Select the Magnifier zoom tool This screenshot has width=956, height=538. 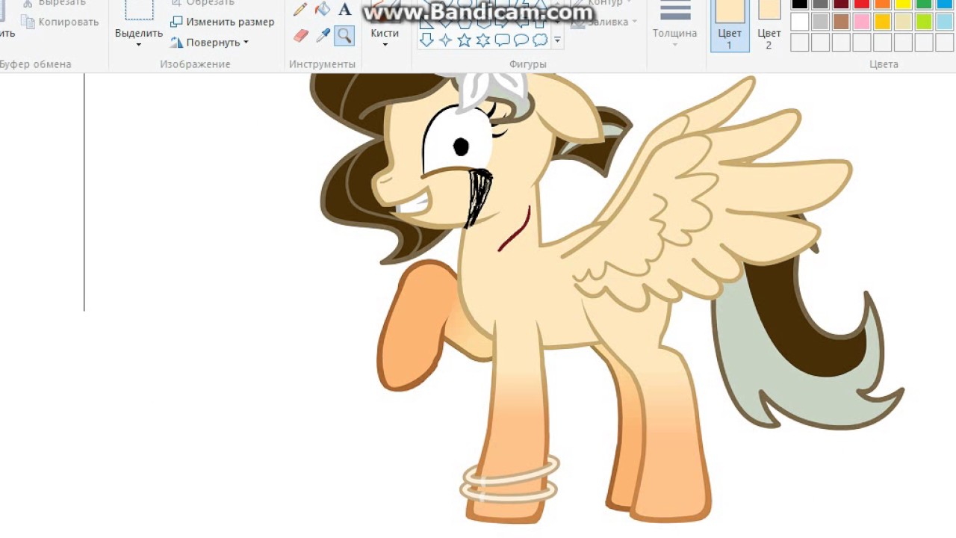(344, 35)
